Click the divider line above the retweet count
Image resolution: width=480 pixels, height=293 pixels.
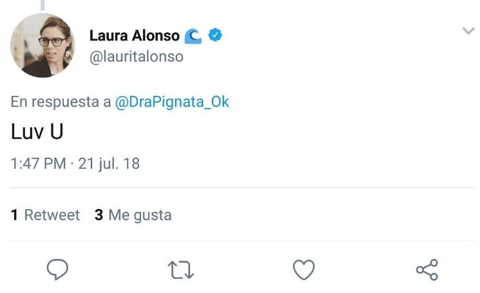pos(242,188)
